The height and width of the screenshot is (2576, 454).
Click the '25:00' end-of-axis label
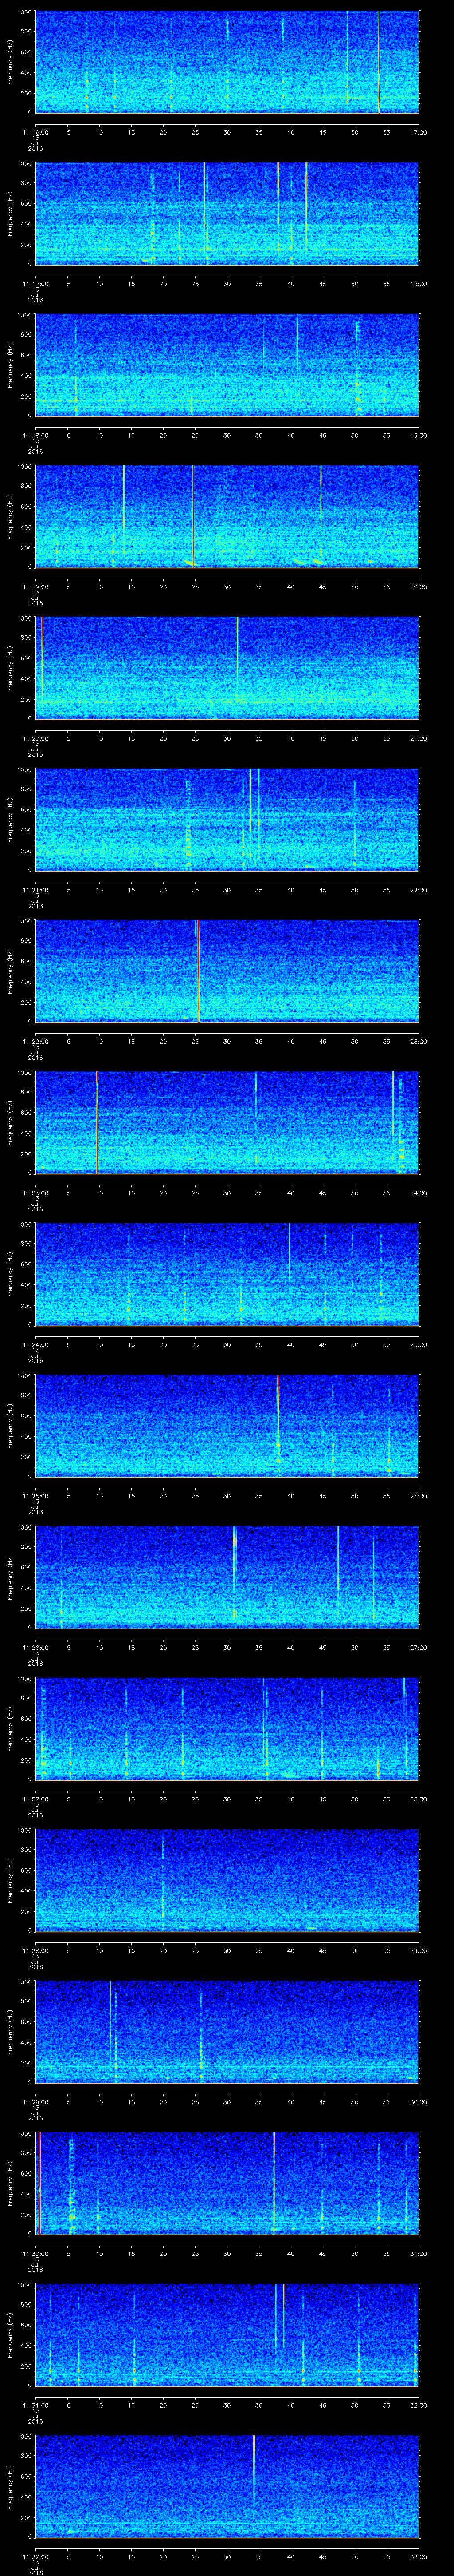[x=419, y=1344]
